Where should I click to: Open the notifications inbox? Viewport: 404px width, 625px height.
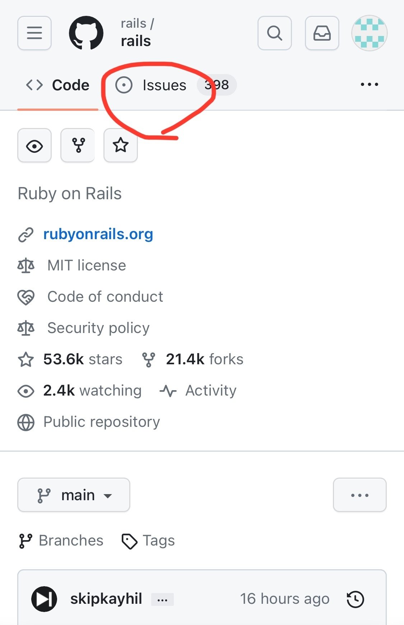[322, 33]
